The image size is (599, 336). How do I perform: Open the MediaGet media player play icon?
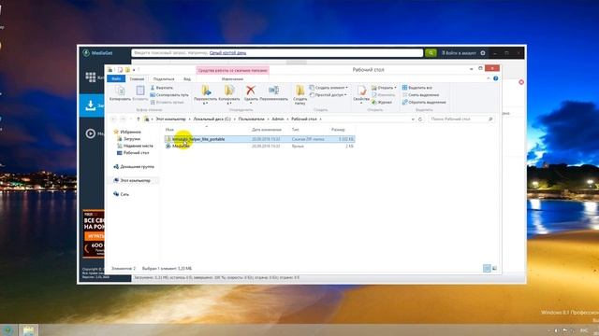(x=91, y=133)
